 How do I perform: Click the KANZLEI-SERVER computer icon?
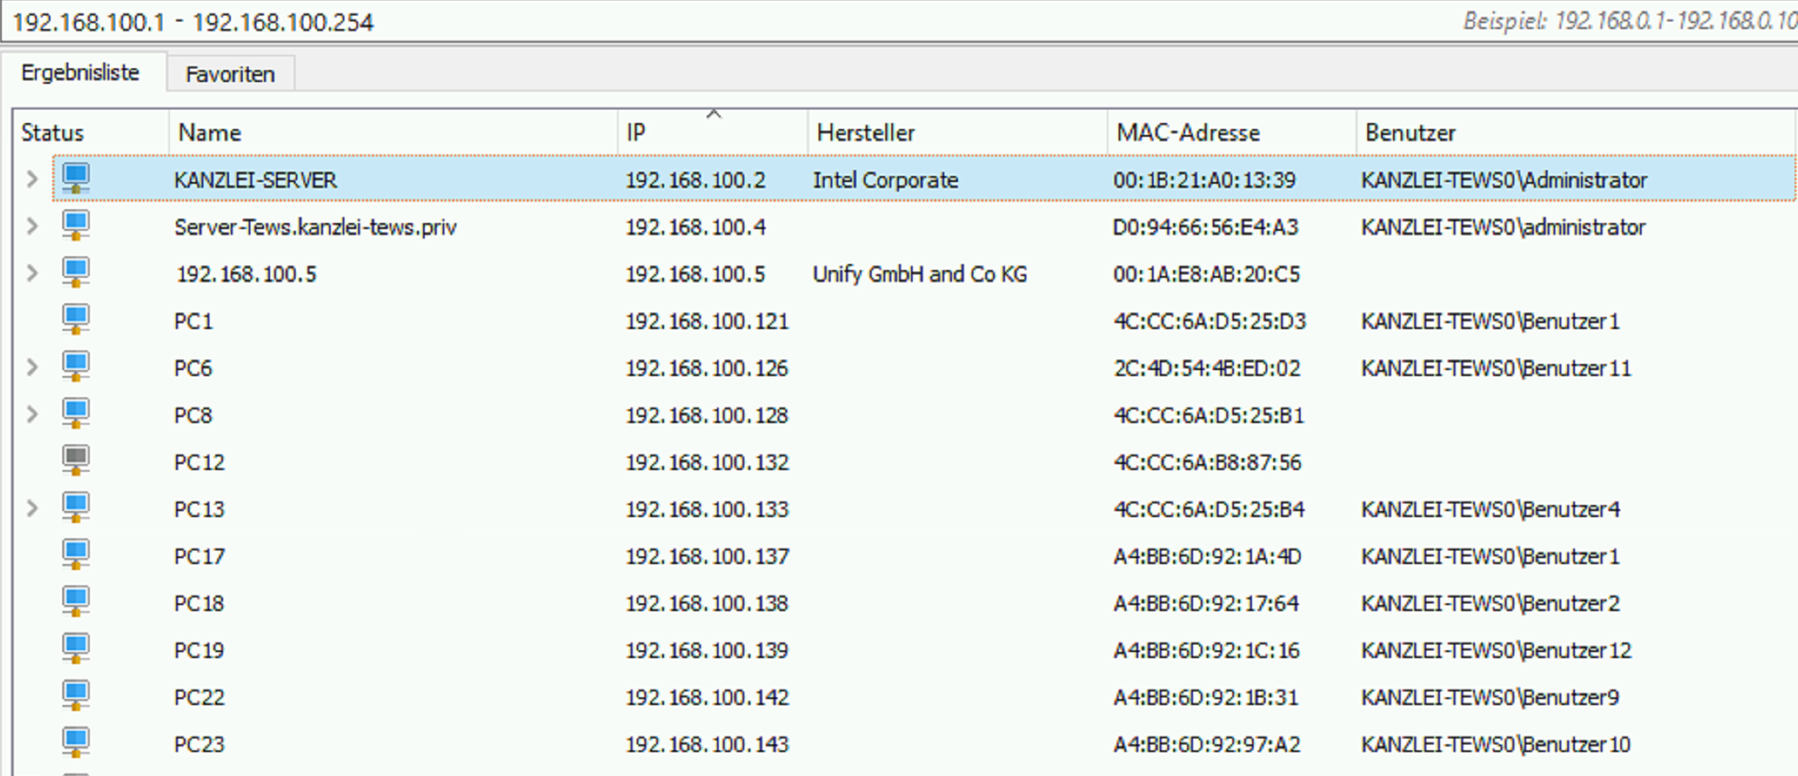click(x=76, y=179)
